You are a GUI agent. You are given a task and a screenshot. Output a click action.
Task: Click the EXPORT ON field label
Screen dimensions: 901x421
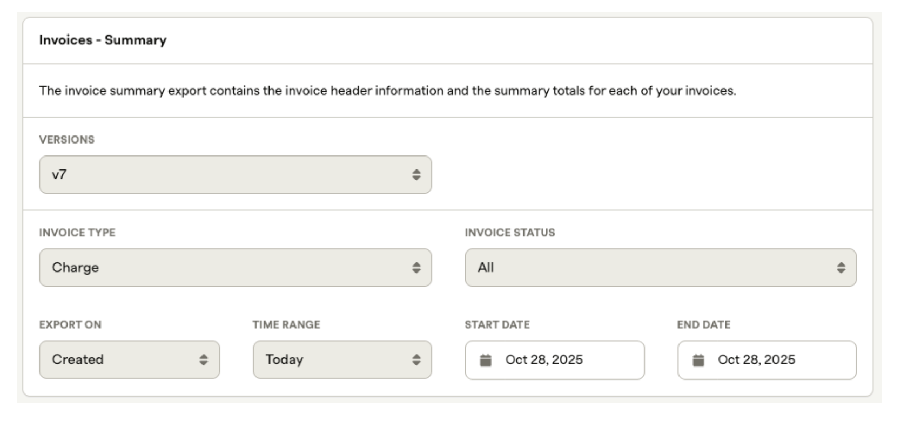click(x=70, y=325)
